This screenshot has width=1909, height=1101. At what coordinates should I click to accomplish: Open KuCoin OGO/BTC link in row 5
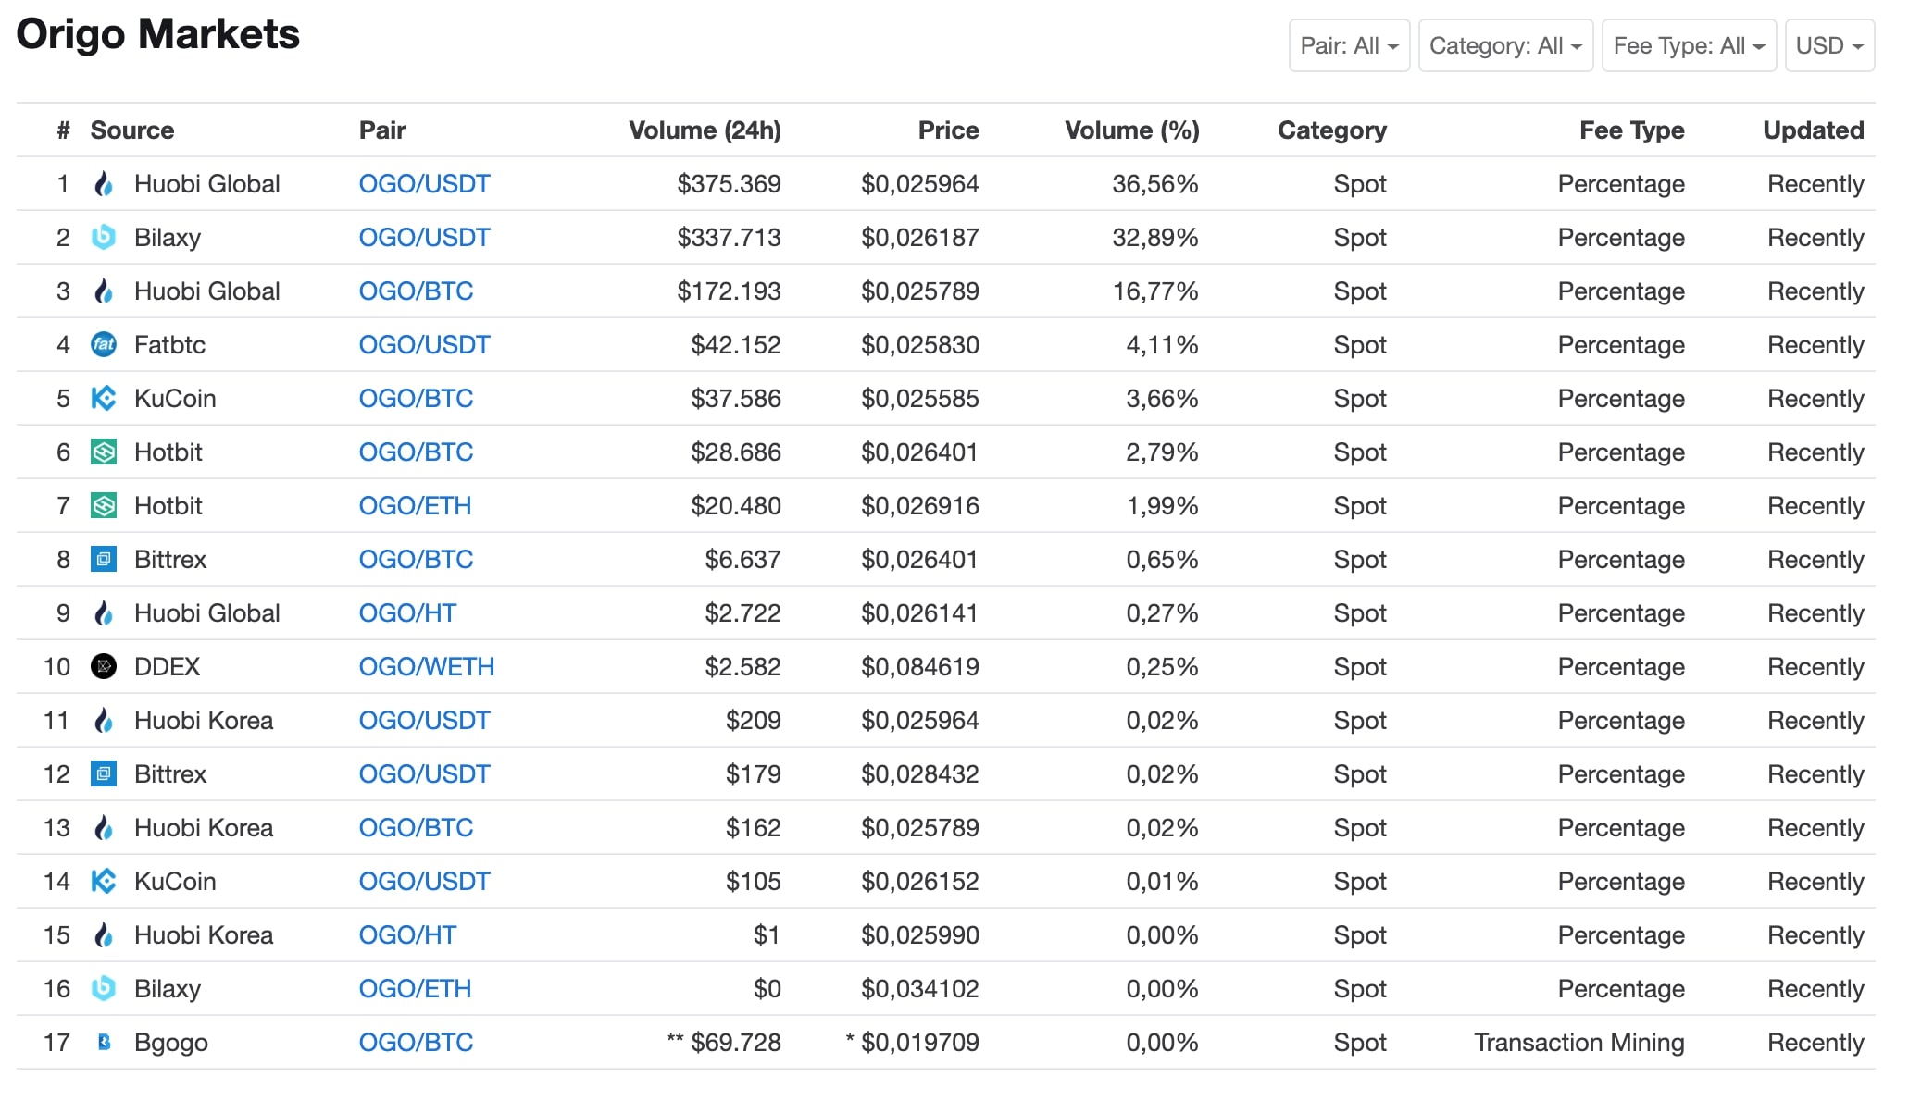(416, 399)
